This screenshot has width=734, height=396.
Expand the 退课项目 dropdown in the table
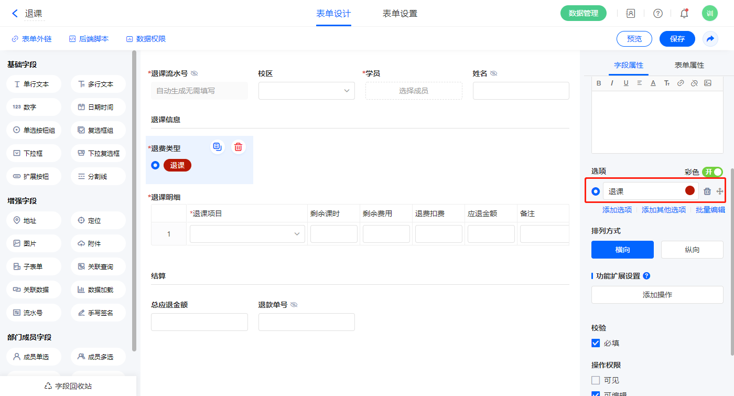point(247,234)
